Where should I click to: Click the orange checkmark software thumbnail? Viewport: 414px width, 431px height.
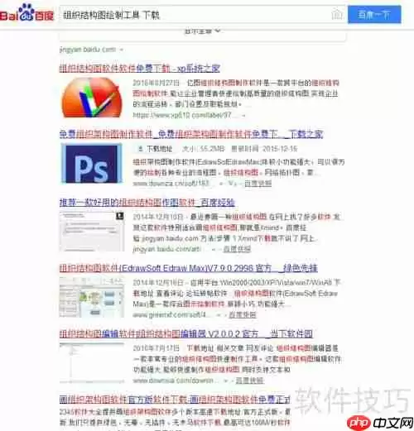pos(91,98)
